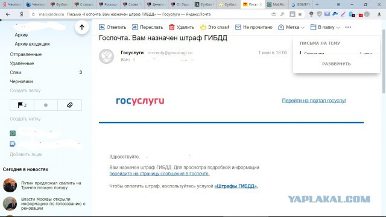Open the Спам folder
This screenshot has height=217, width=386.
click(16, 72)
